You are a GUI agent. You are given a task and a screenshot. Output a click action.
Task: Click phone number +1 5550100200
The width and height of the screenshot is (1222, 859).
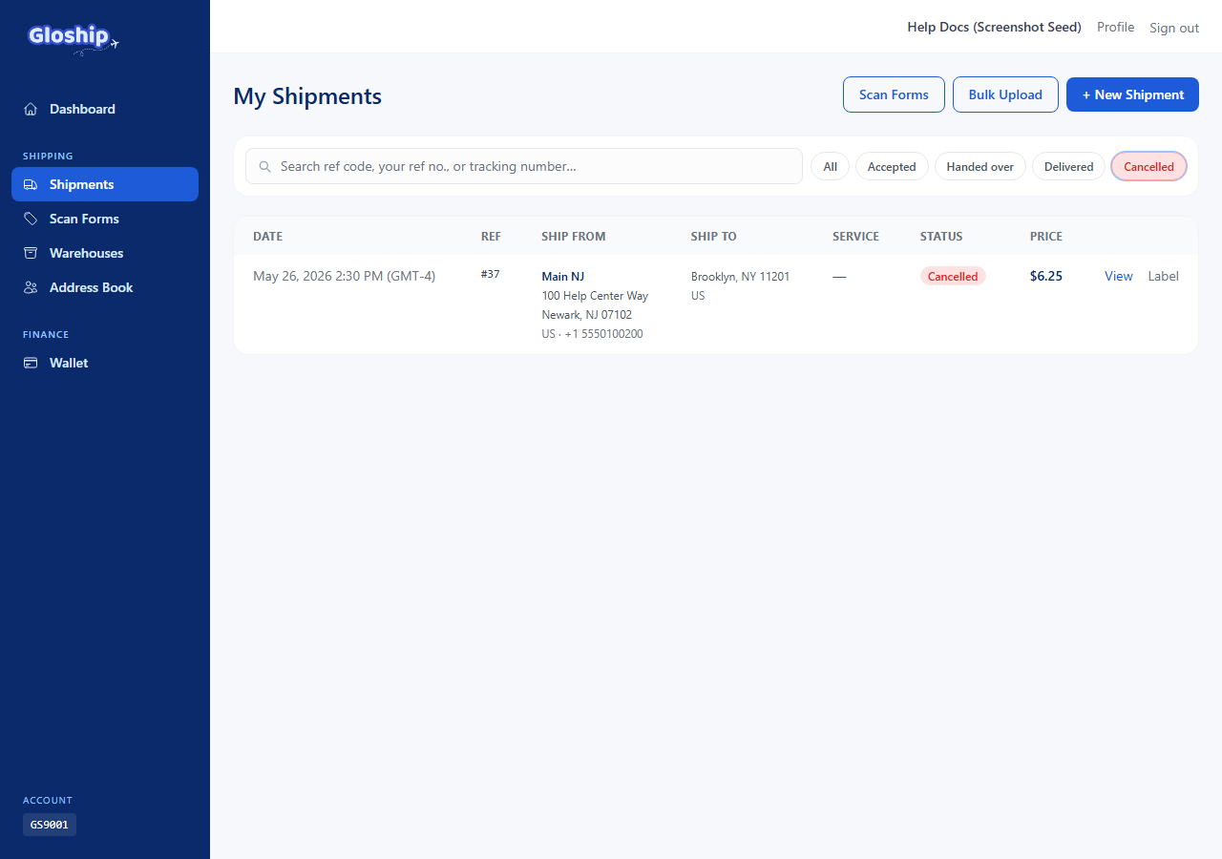[x=603, y=334]
